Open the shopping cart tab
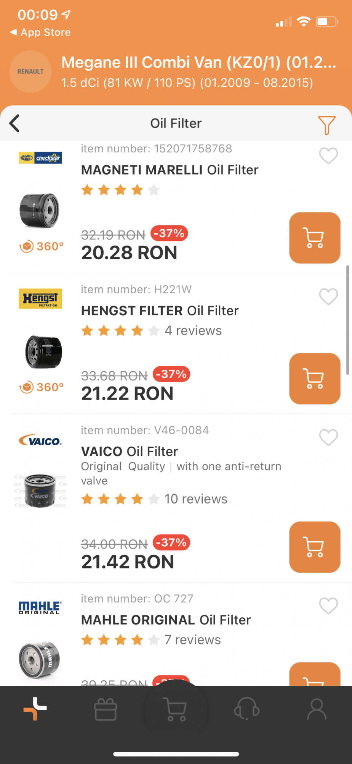 coord(176,709)
